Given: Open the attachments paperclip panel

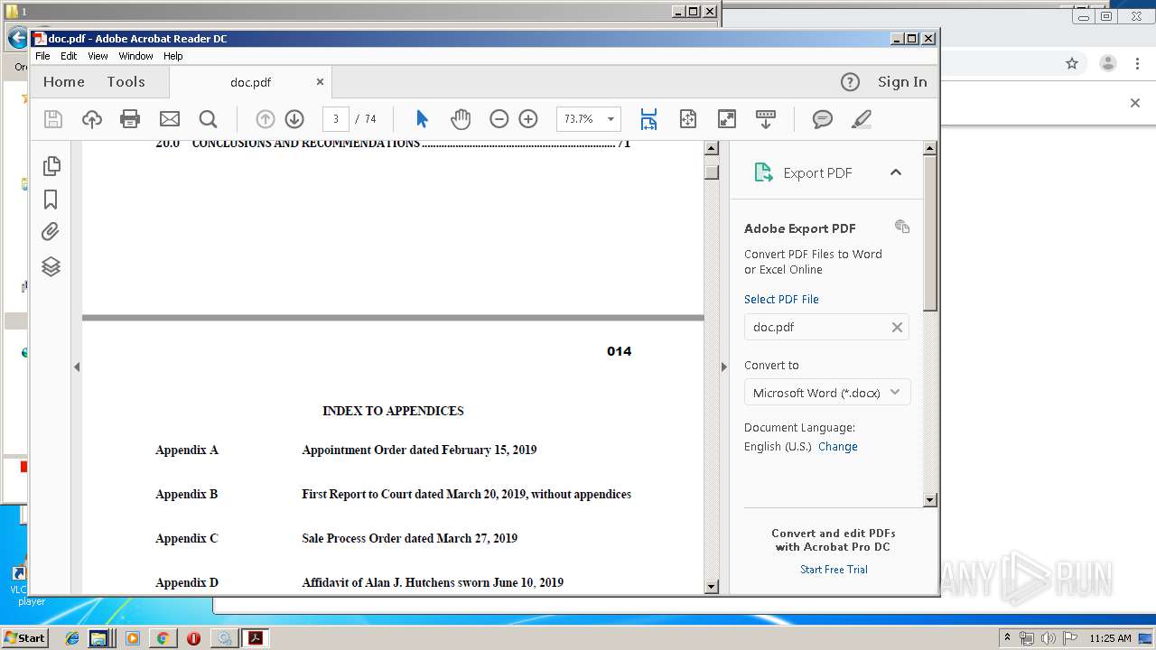Looking at the screenshot, I should [x=51, y=232].
